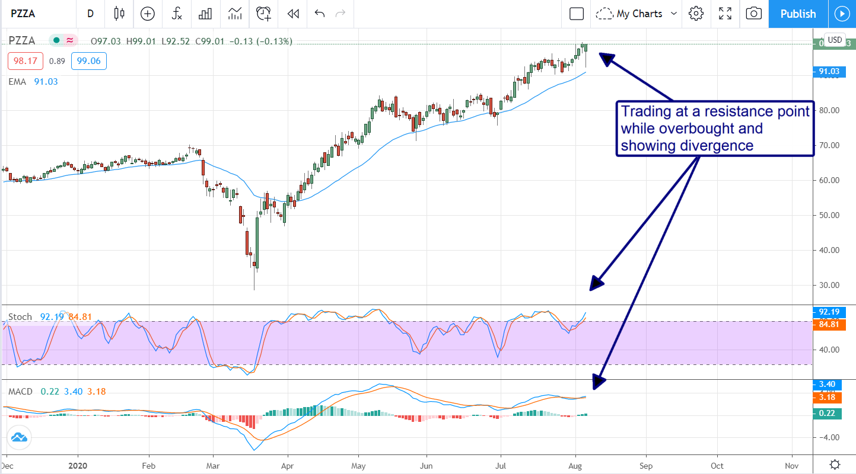Screen dimensions: 856x474
Task: Click the blue 99.06 buy price button
Action: [x=89, y=60]
